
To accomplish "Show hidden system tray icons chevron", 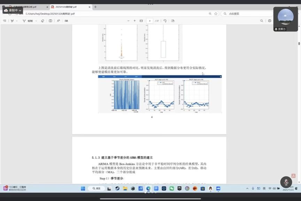I will click(x=252, y=188).
